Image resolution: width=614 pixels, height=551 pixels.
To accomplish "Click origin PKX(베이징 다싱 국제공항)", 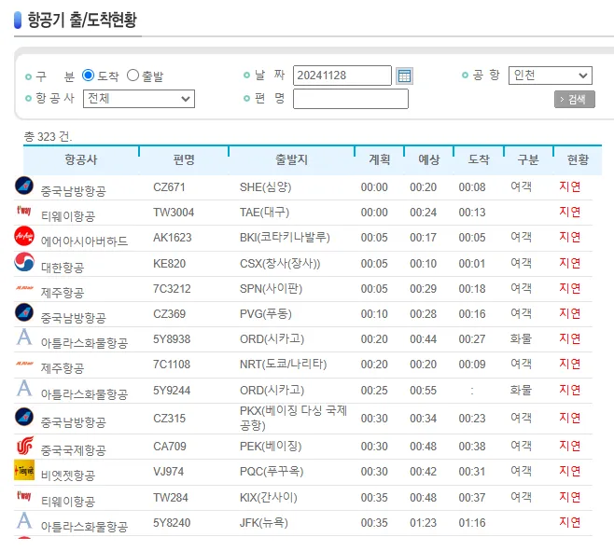I will 293,418.
